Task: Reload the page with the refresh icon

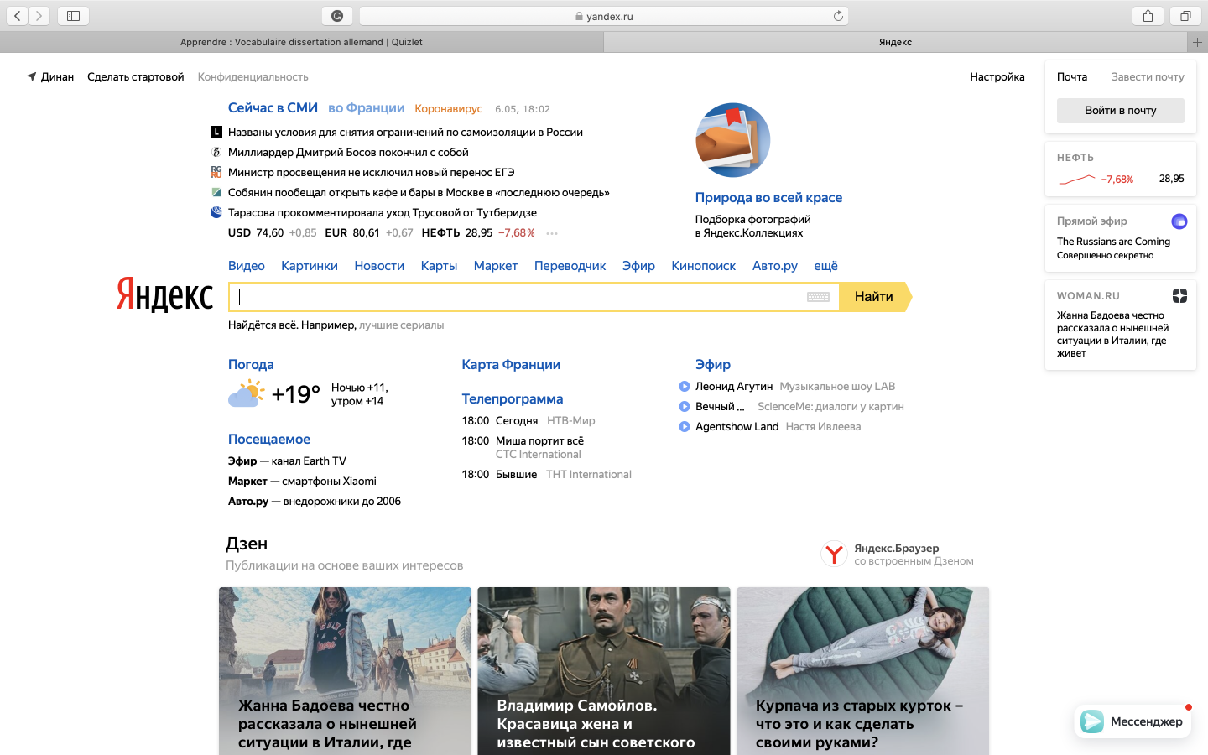Action: point(838,16)
